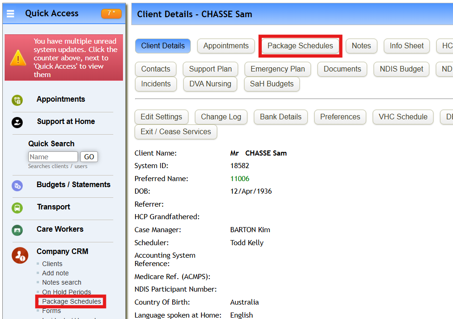Click the green Transport bus icon
The width and height of the screenshot is (453, 319).
click(x=17, y=208)
